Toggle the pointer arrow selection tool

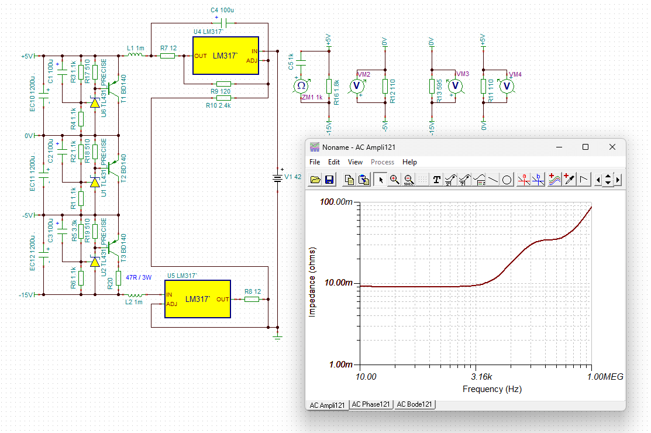(x=380, y=180)
